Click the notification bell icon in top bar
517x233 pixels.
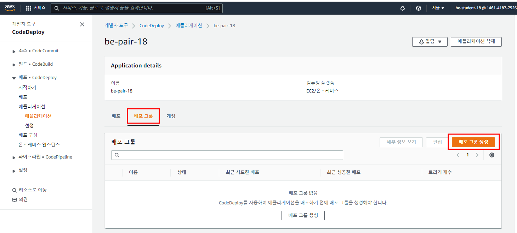coord(403,8)
